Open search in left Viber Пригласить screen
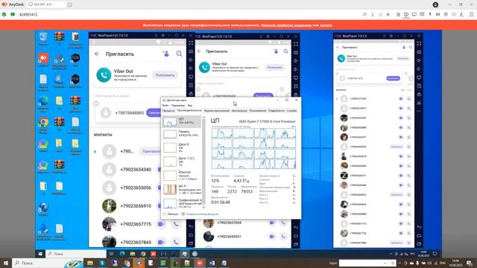Image resolution: width=477 pixels, height=268 pixels. (179, 54)
